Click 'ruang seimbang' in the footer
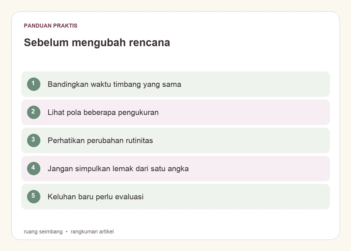351x251 pixels. [x=43, y=231]
